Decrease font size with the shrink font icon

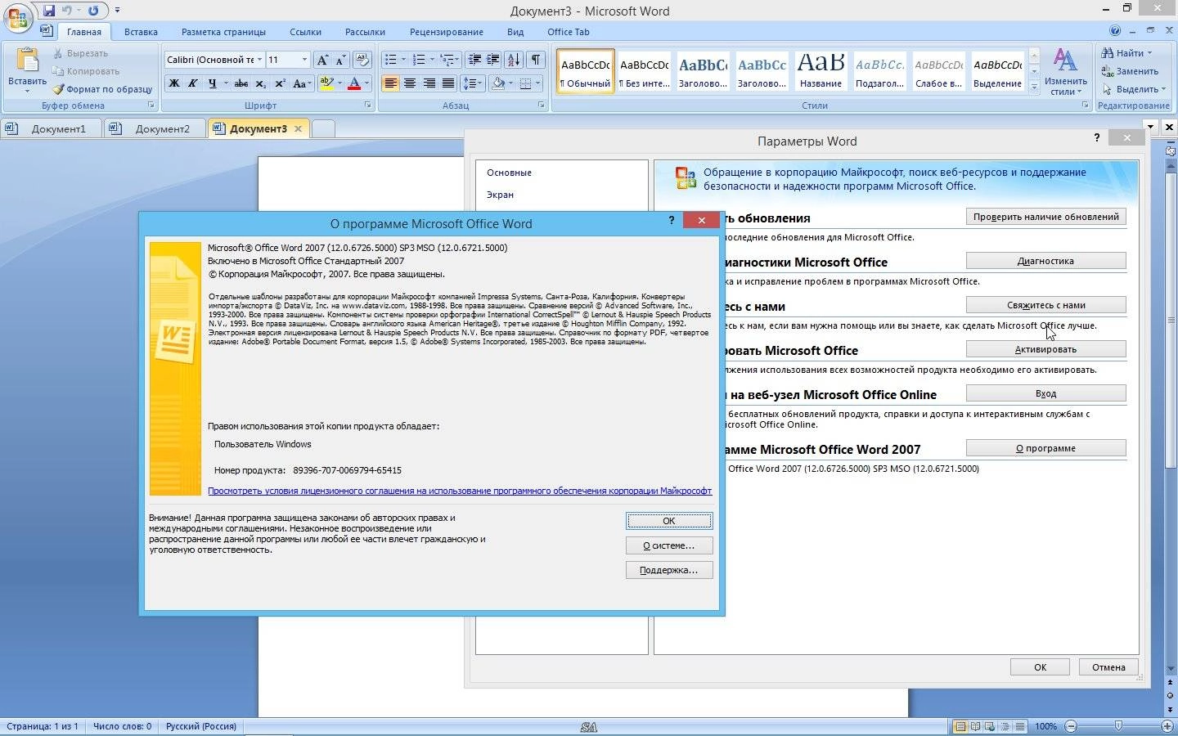[340, 60]
